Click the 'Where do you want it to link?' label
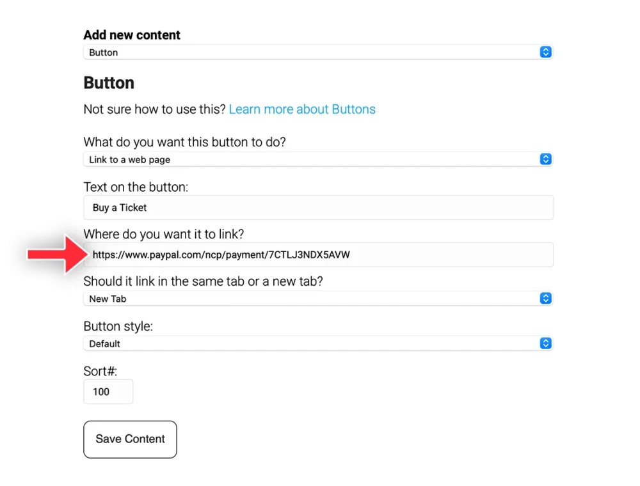The width and height of the screenshot is (640, 486). 164,234
